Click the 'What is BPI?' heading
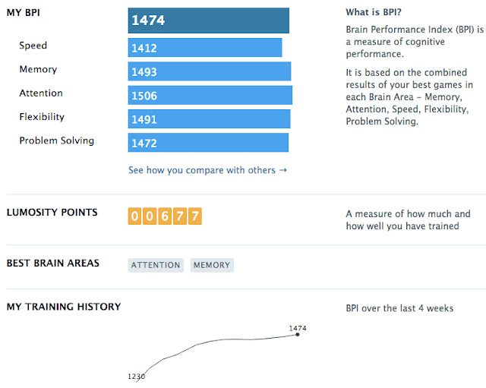 coord(374,12)
